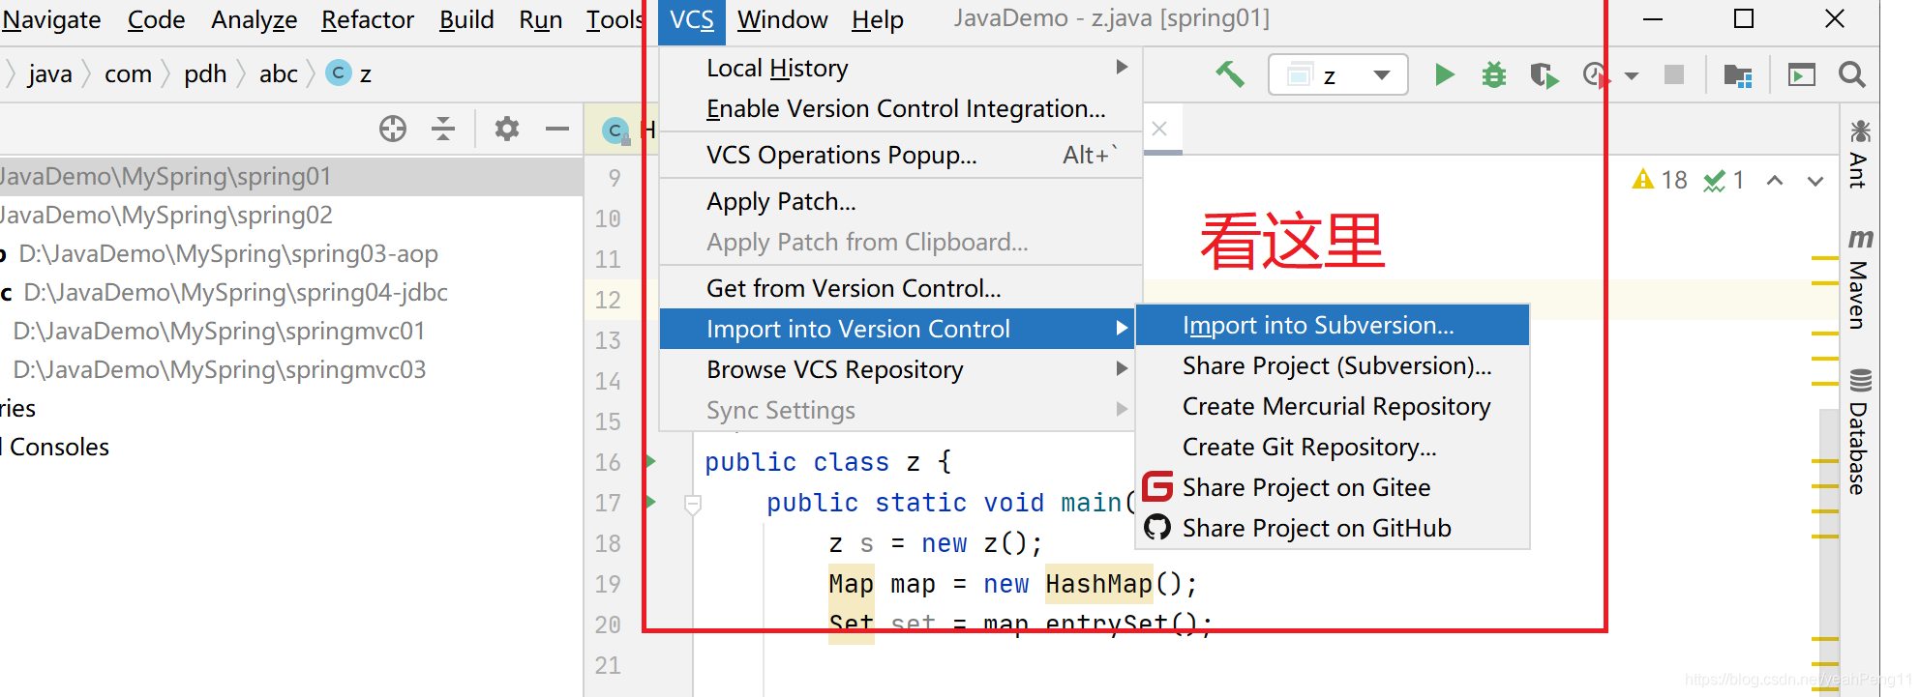
Task: Click the Build project hammer icon
Action: coord(1230,74)
